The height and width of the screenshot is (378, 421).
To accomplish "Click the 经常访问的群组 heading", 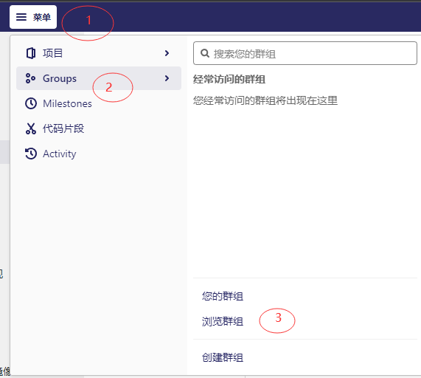I will [x=229, y=79].
